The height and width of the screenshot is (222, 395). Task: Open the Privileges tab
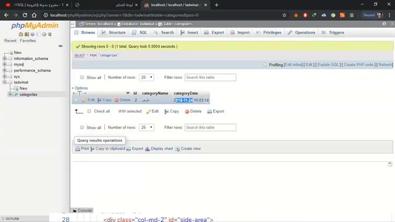click(x=268, y=33)
